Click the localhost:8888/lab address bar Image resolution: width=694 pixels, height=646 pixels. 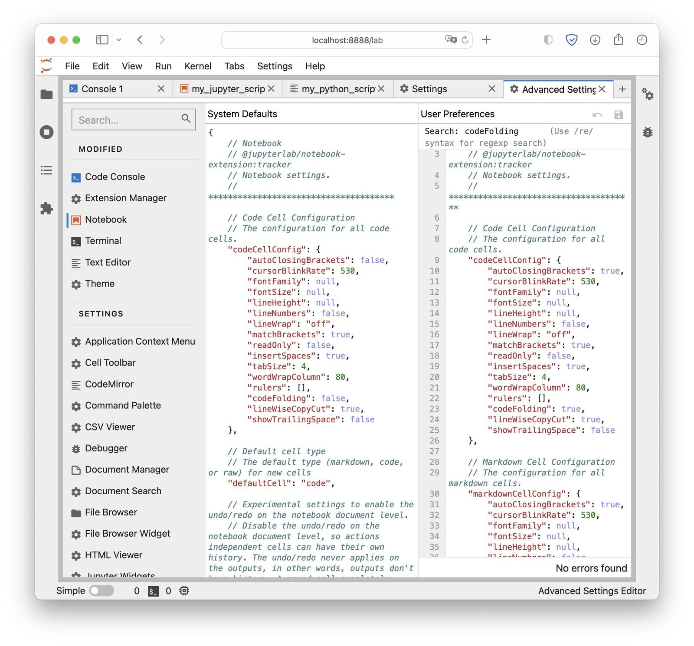[347, 40]
